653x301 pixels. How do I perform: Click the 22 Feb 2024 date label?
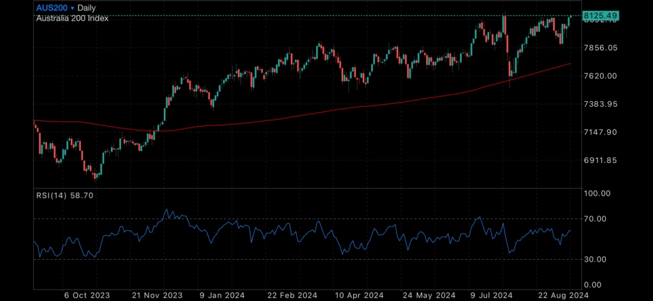292,295
